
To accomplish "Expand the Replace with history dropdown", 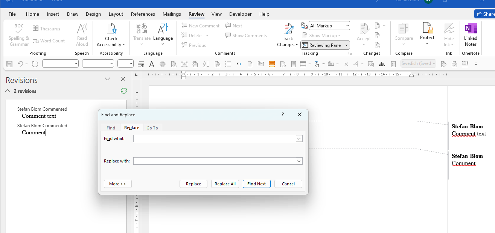I will 299,161.
